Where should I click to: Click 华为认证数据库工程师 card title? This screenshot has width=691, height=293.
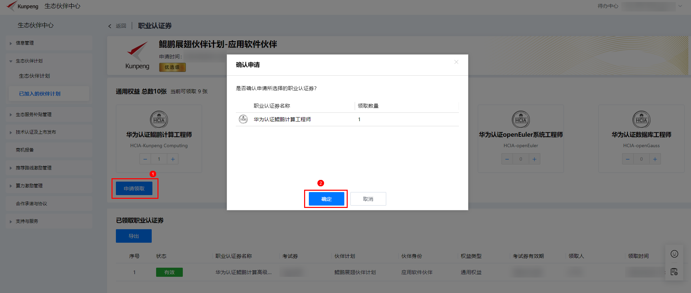(x=641, y=135)
